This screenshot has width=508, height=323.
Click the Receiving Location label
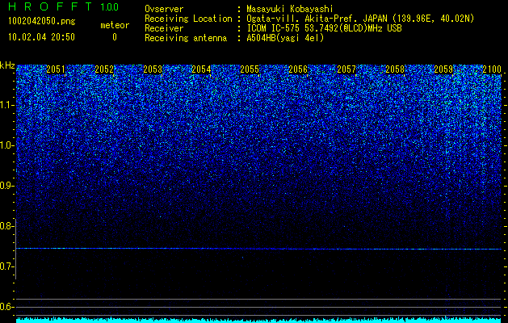pyautogui.click(x=188, y=19)
